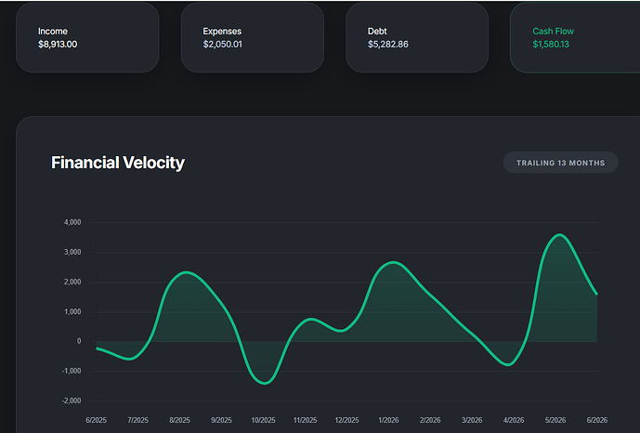Click the $5,282.86 debt value
The image size is (640, 433).
pyautogui.click(x=387, y=44)
